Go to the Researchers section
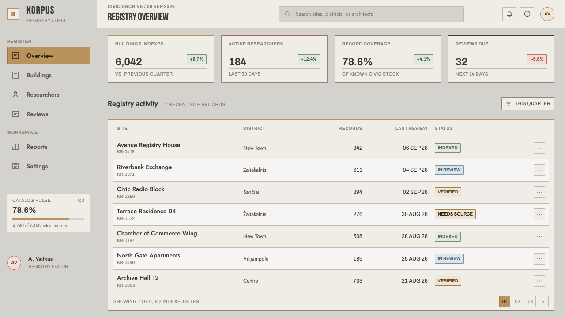Screen dimensions: 565x318 49,95
